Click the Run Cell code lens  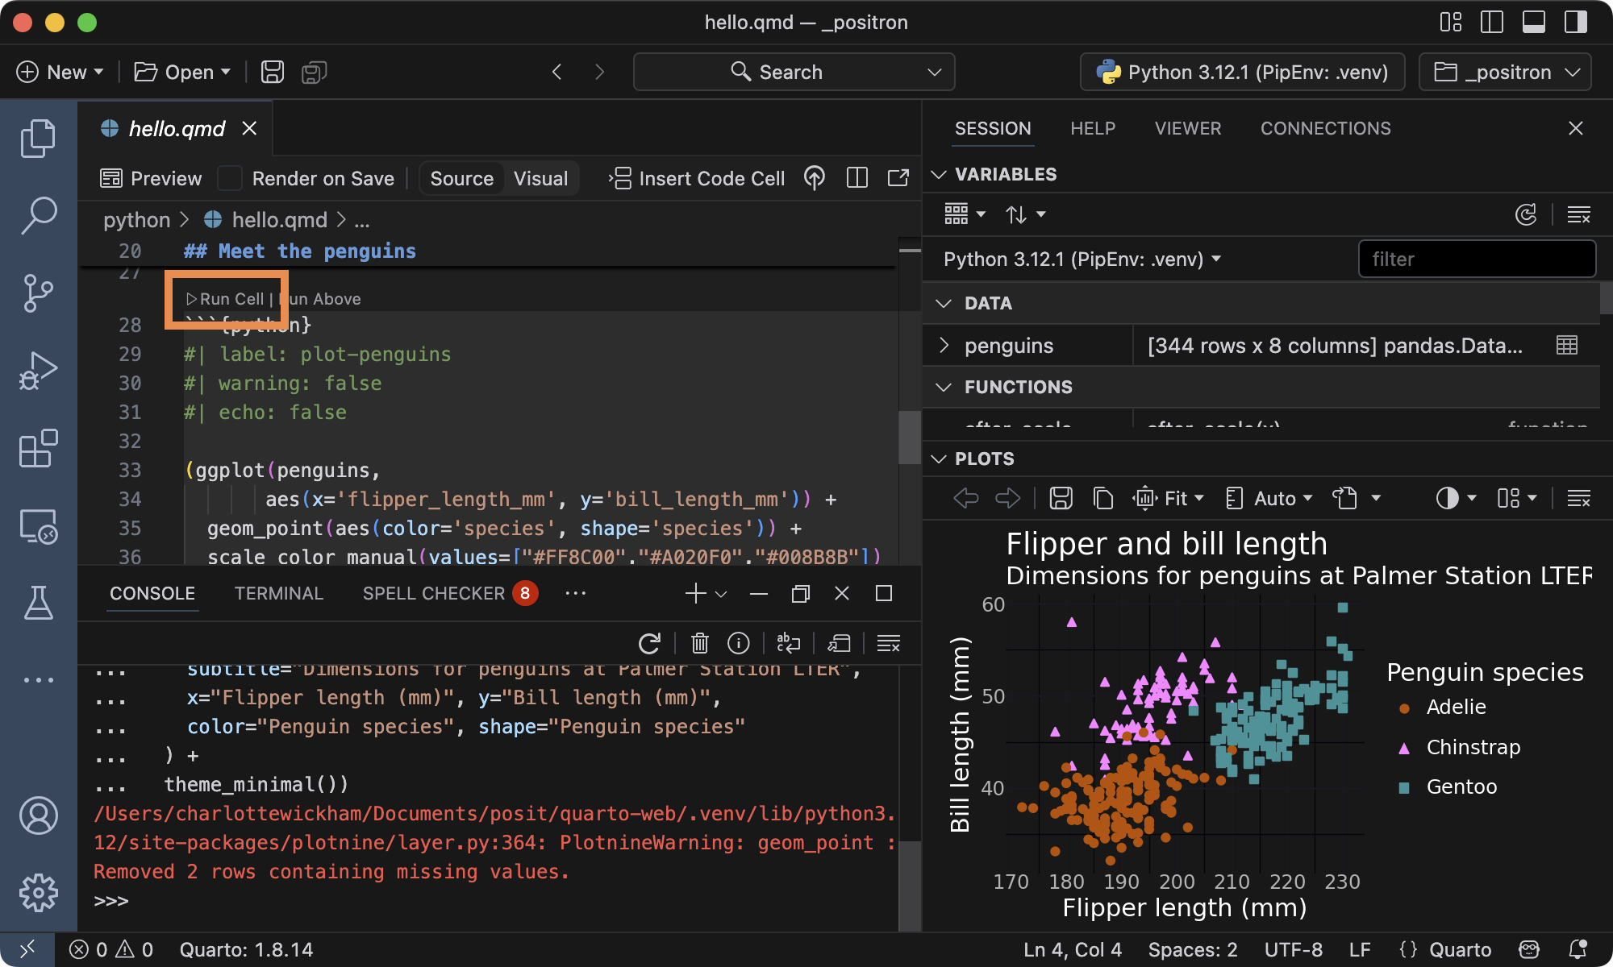click(225, 299)
